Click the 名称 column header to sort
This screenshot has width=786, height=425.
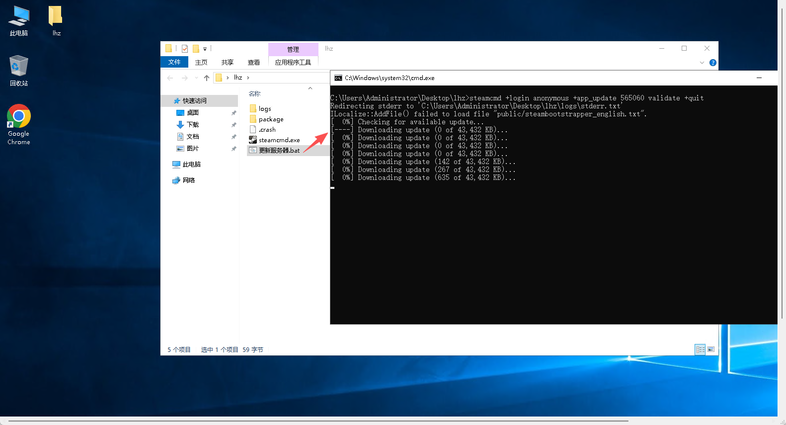coord(255,94)
